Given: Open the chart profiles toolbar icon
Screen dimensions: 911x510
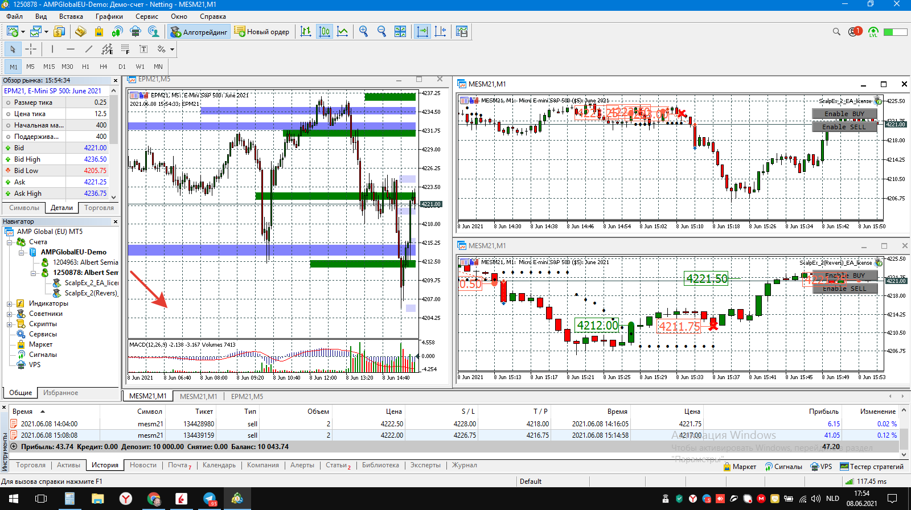Looking at the screenshot, I should 36,32.
